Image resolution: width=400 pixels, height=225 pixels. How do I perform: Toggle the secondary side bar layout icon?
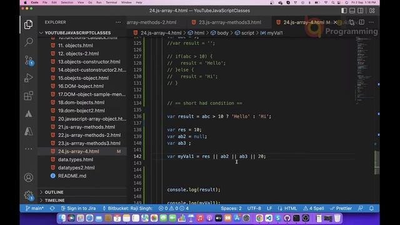pos(361,11)
